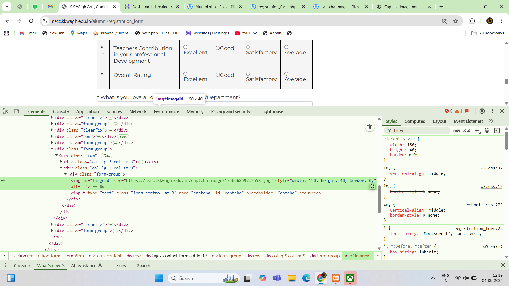Select Good for Overall Rating
Screen dimensions: 509x286
[218, 75]
